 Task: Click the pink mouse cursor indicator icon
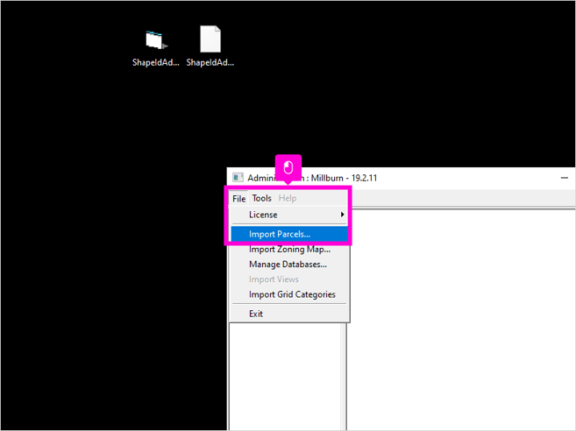(x=288, y=166)
